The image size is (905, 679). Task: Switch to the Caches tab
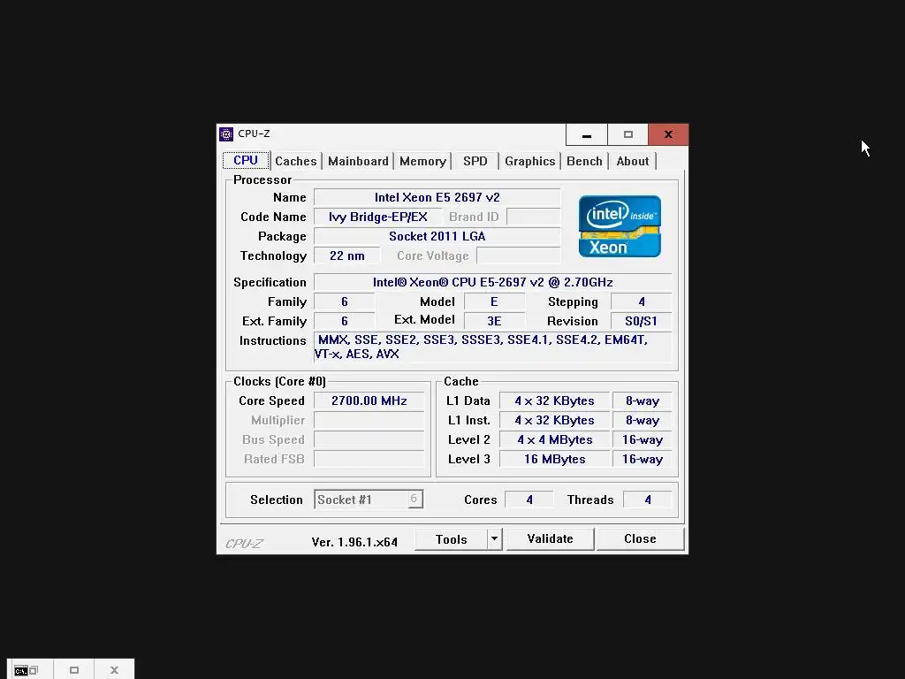[x=295, y=161]
